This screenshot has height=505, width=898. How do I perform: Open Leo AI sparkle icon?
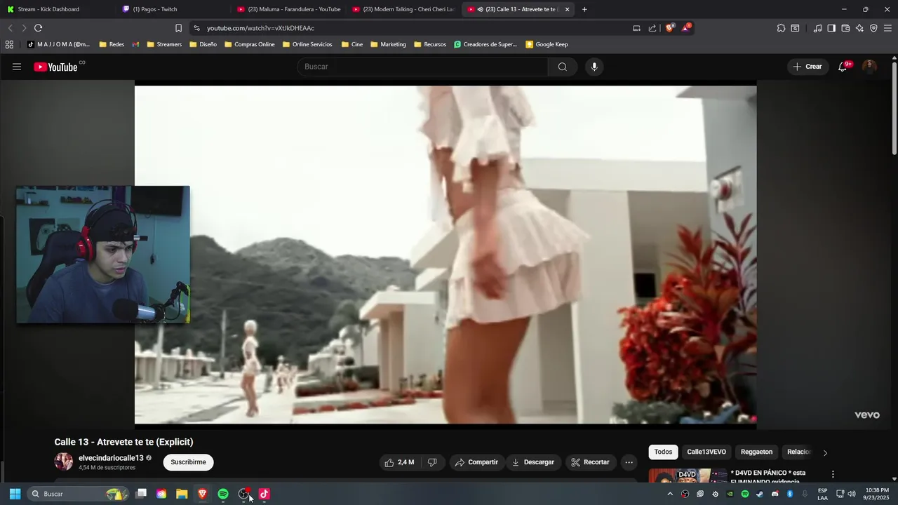point(859,28)
